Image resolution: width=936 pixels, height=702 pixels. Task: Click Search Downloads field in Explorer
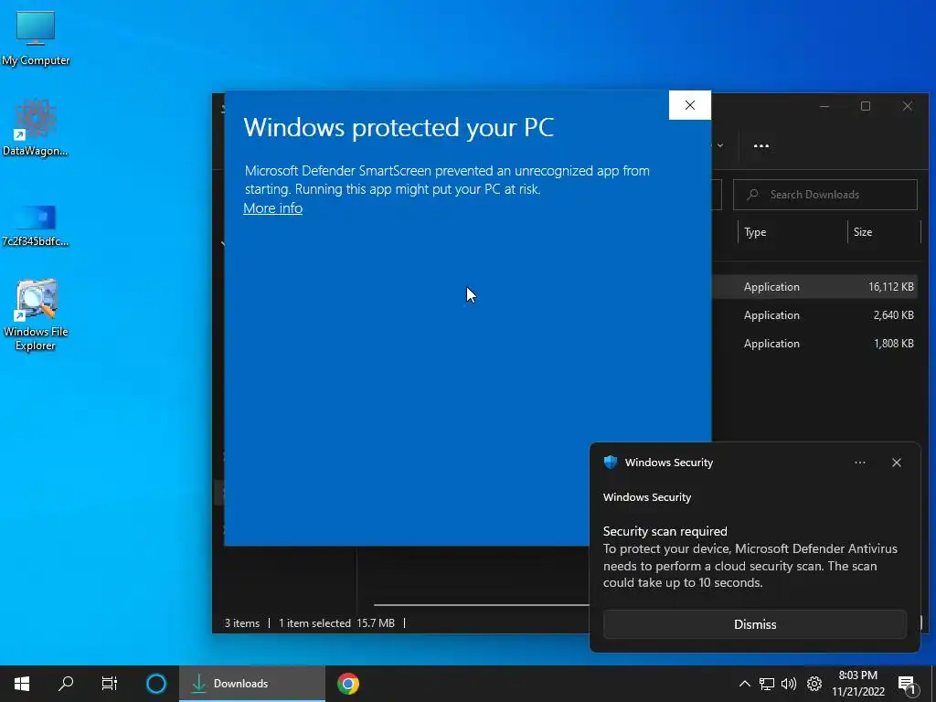825,195
